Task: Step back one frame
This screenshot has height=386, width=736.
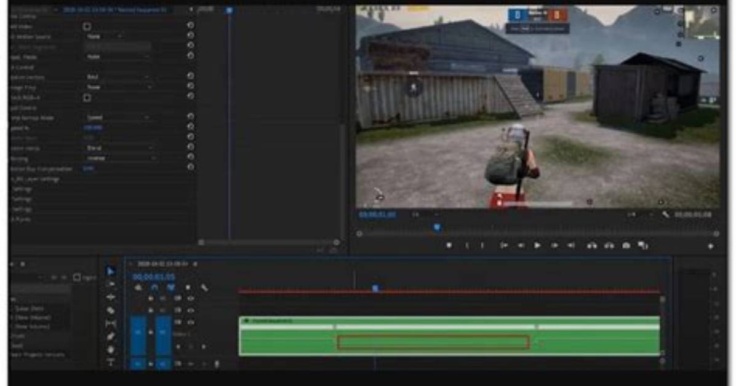Action: coord(521,245)
